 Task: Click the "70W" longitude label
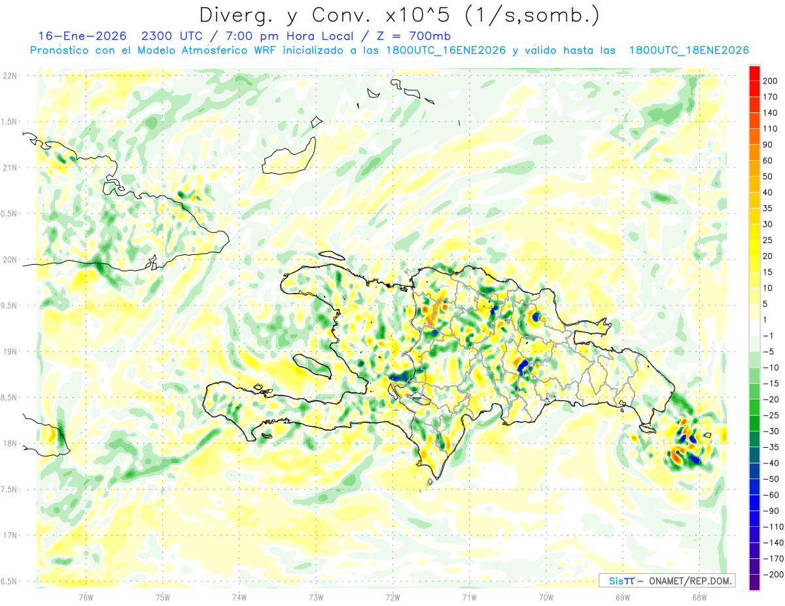tap(546, 596)
